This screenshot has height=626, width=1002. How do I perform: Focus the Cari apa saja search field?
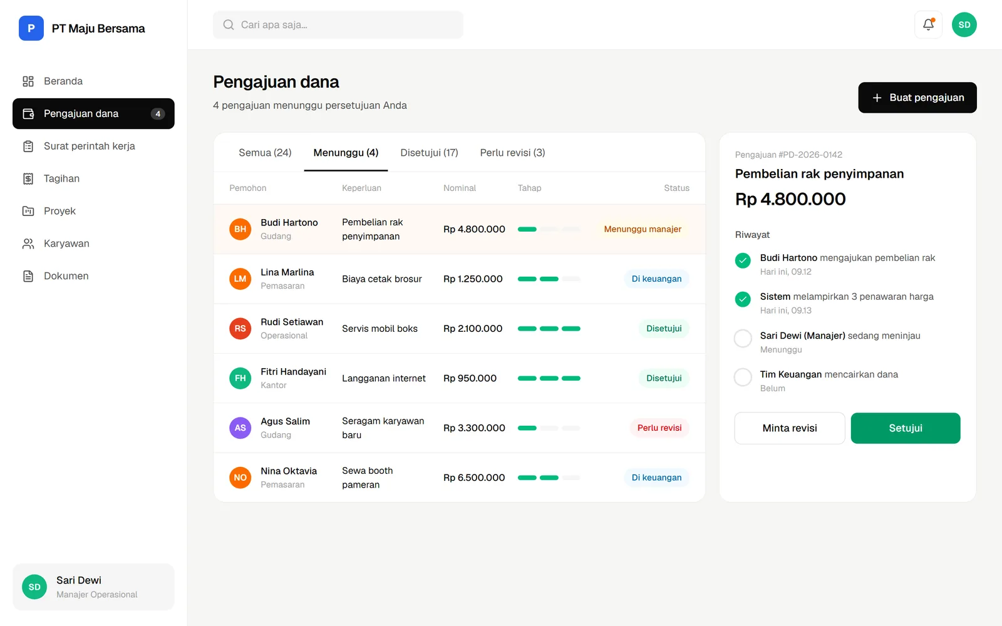[338, 25]
